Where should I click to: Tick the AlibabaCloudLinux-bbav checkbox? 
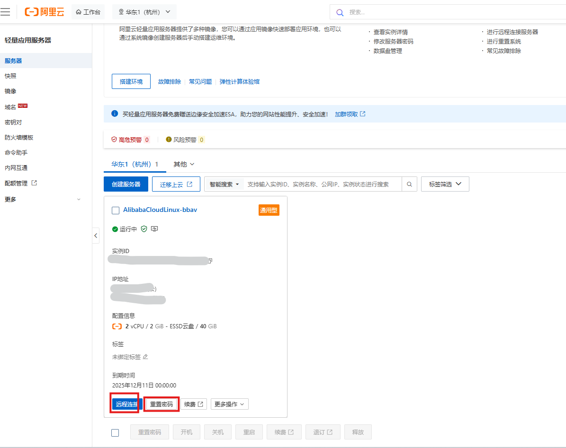click(116, 211)
